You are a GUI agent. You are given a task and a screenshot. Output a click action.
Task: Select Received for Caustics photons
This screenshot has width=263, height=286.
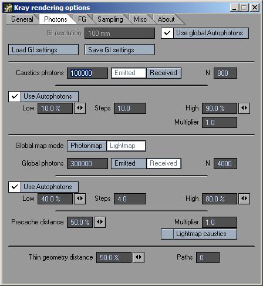pyautogui.click(x=164, y=73)
